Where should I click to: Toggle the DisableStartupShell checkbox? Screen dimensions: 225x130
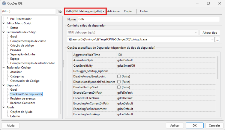tap(119, 87)
